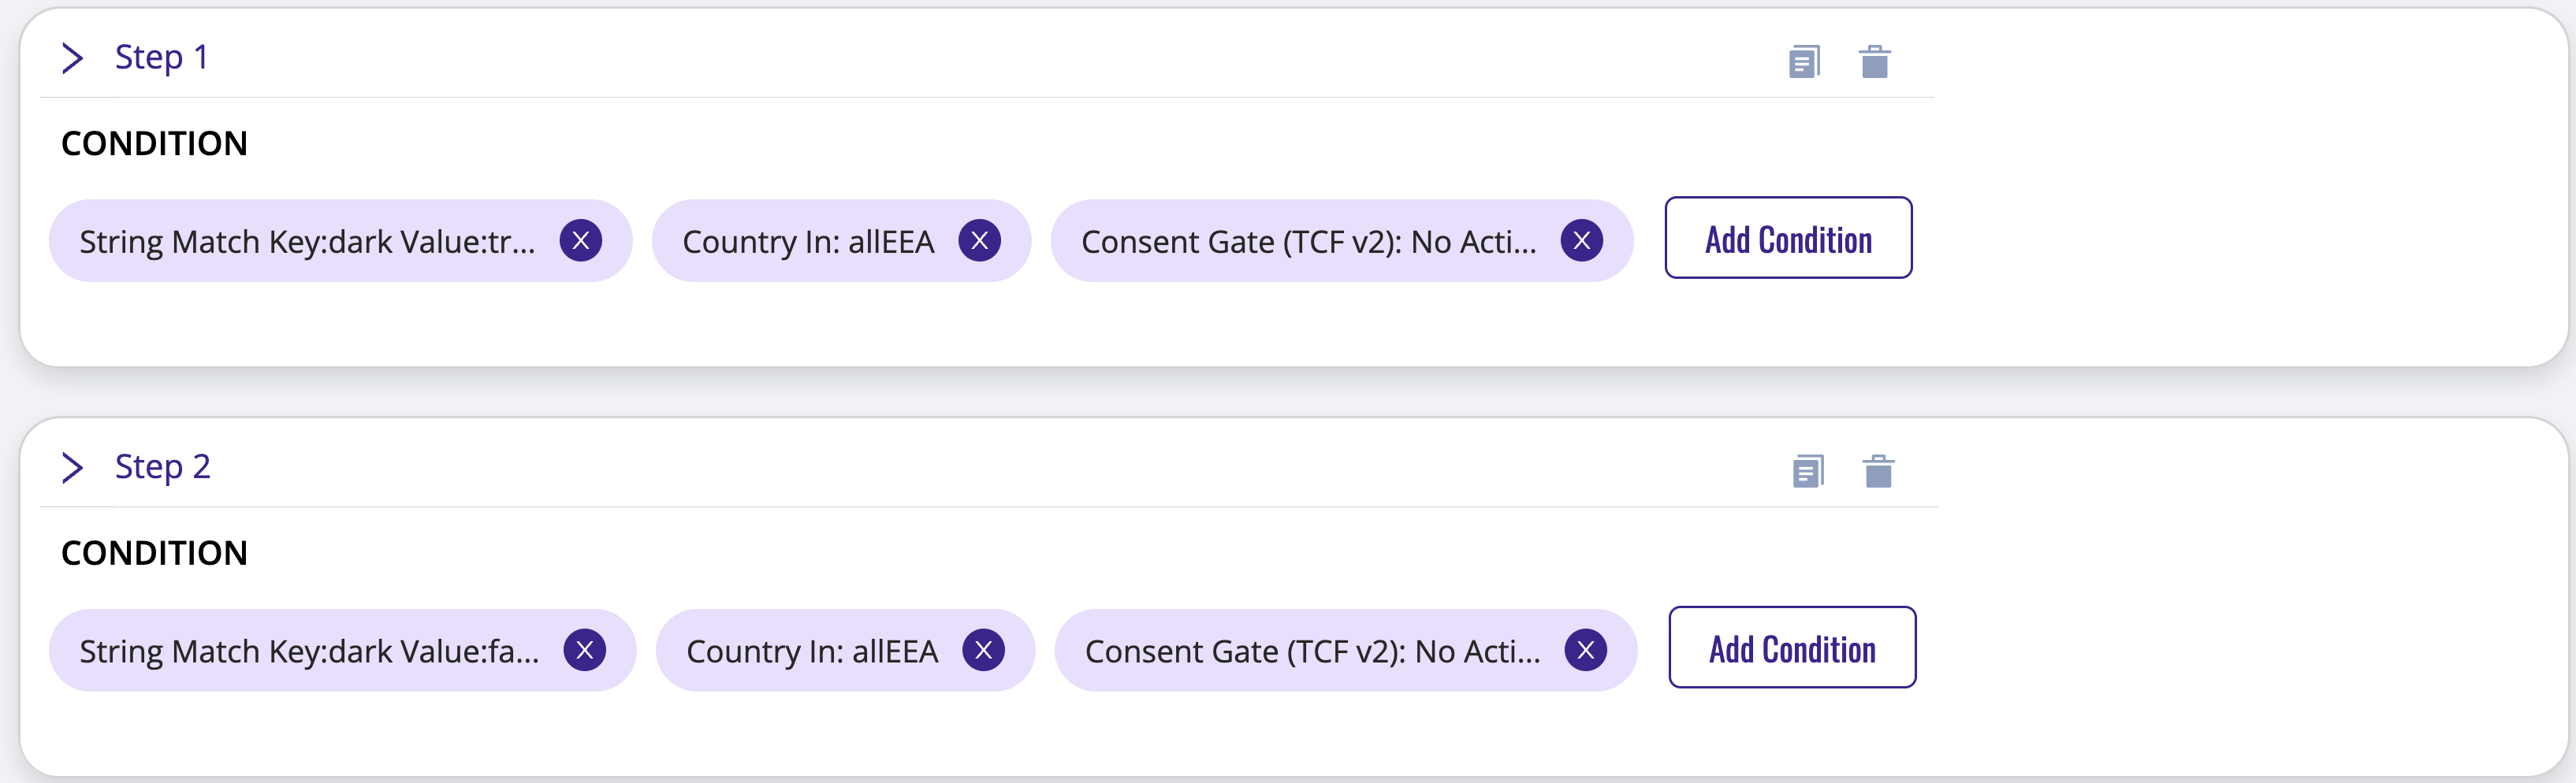
Task: Delete Step 1 with the trash icon
Action: tap(1874, 62)
